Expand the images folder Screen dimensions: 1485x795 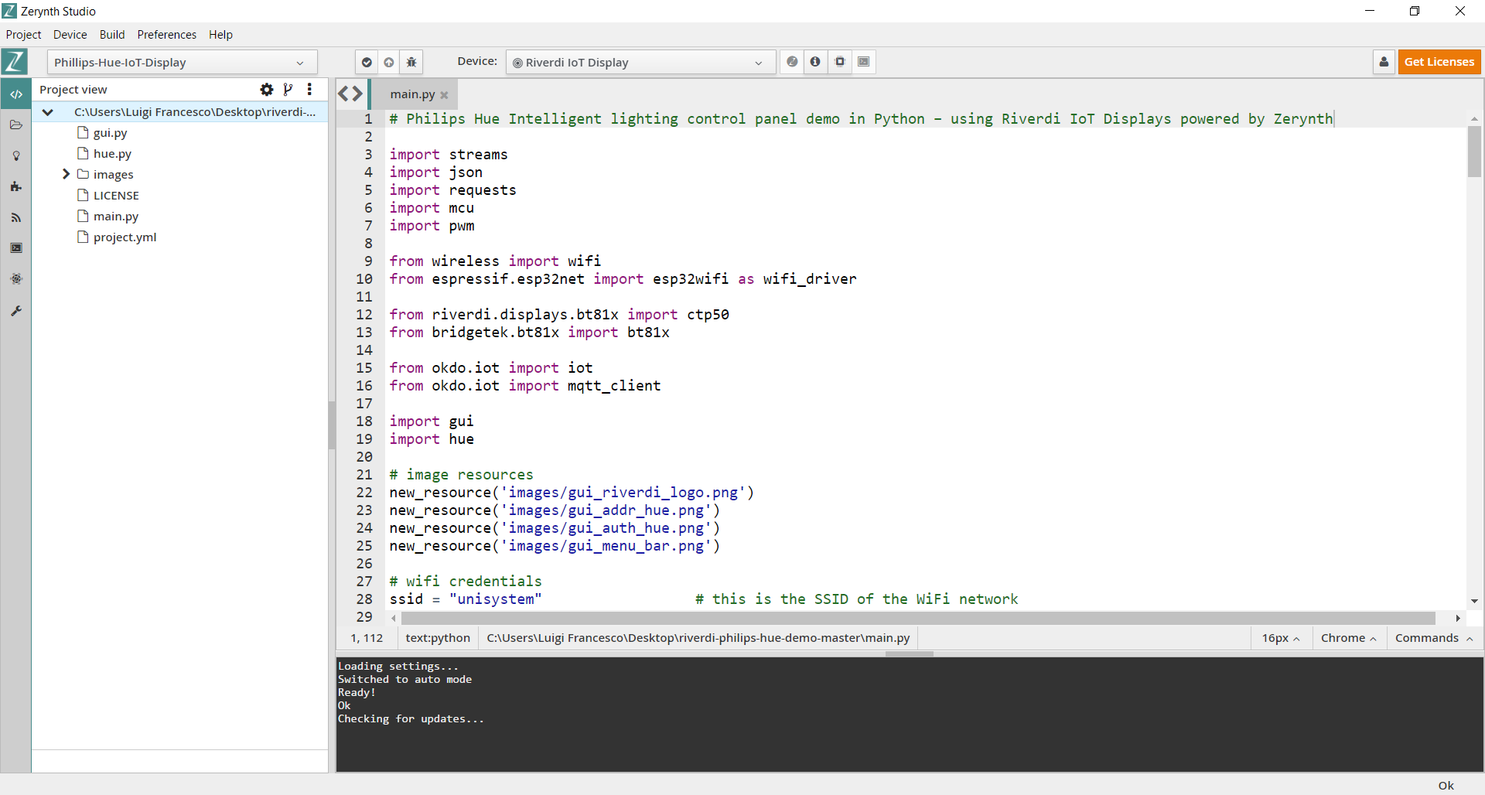click(x=66, y=174)
